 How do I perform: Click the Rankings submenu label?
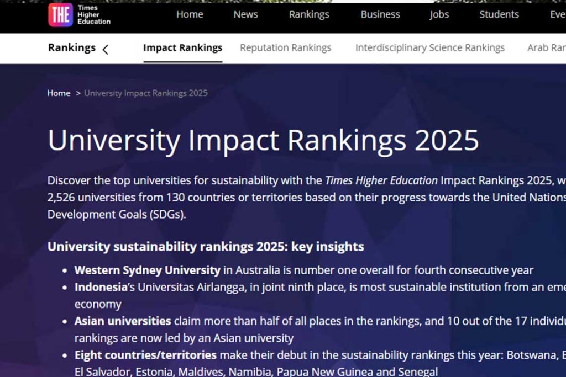72,47
